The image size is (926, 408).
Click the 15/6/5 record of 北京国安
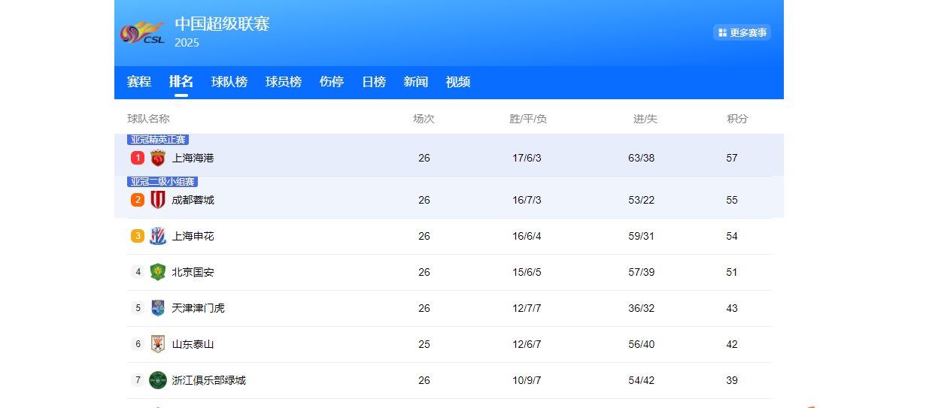(x=527, y=272)
